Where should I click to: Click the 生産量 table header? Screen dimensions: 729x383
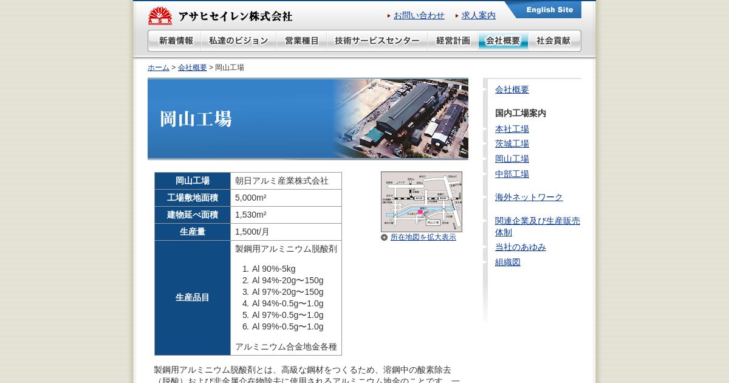point(193,232)
